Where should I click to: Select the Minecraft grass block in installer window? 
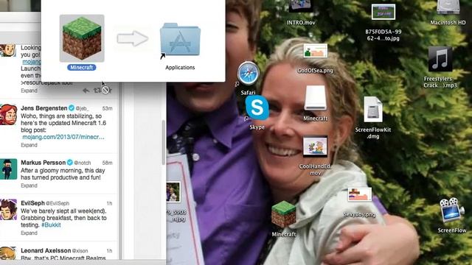pyautogui.click(x=82, y=38)
